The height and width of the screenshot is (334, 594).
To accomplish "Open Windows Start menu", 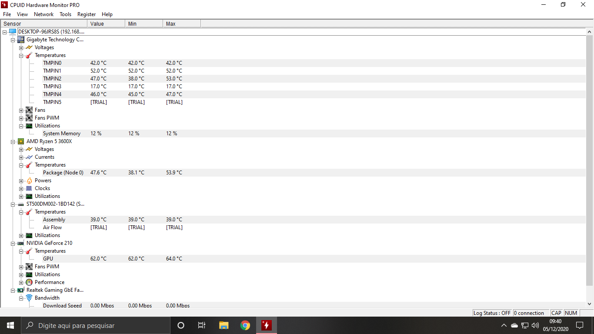I will point(10,325).
